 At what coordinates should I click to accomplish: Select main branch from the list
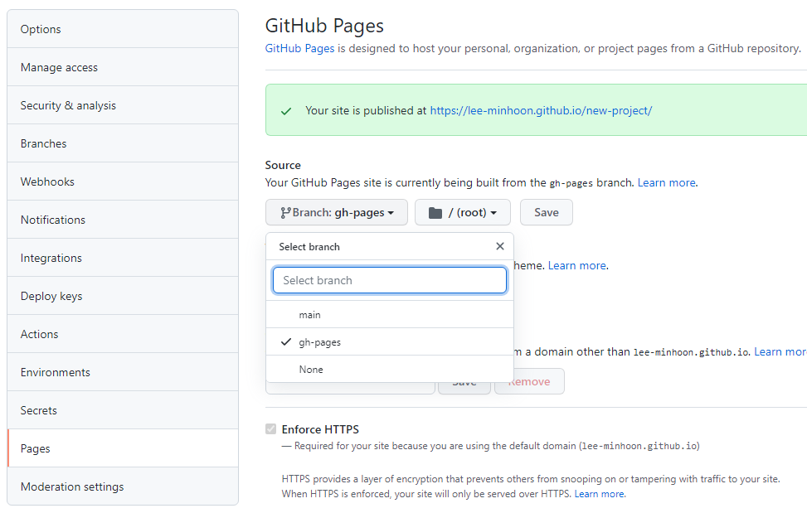(x=390, y=315)
